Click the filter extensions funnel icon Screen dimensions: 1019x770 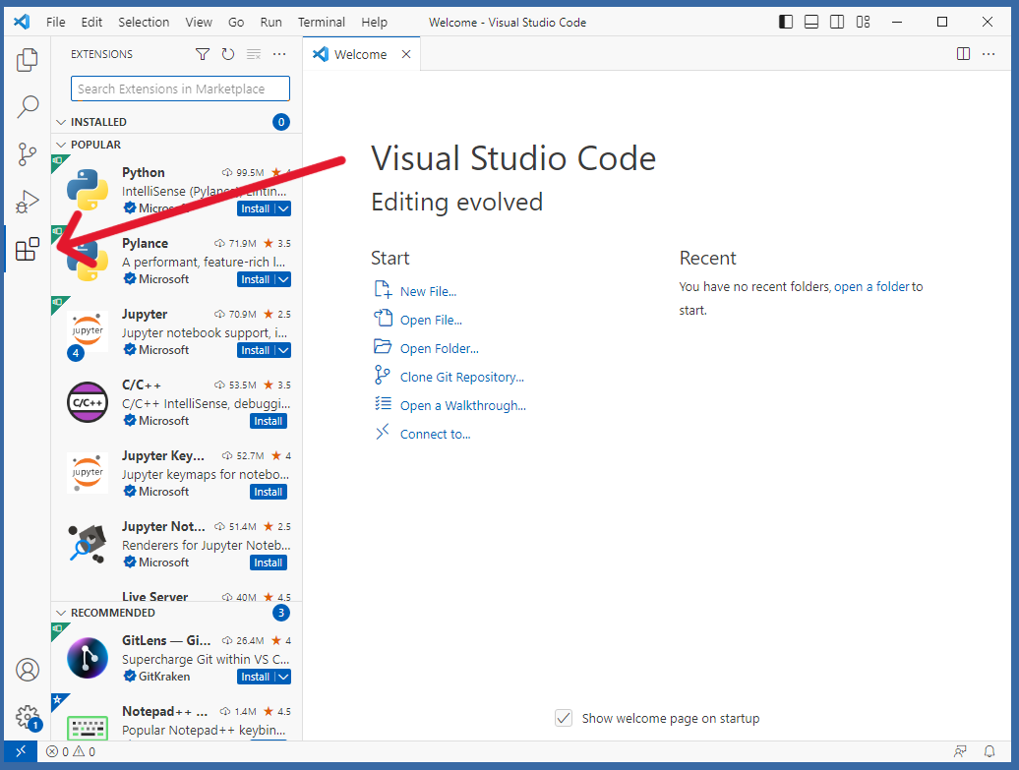pos(203,55)
